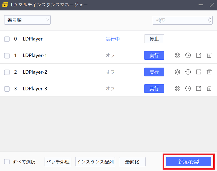The height and width of the screenshot is (171, 217).
Task: Focus the 検索 search field
Action: [183, 20]
